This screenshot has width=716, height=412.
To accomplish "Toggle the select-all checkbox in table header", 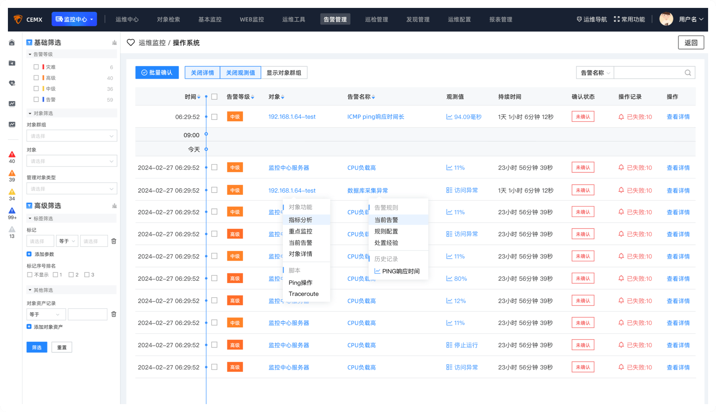I will [x=215, y=97].
